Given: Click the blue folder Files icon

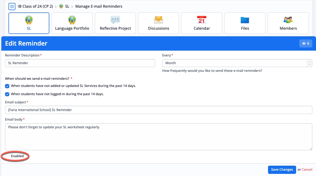Looking at the screenshot, I should [x=245, y=20].
